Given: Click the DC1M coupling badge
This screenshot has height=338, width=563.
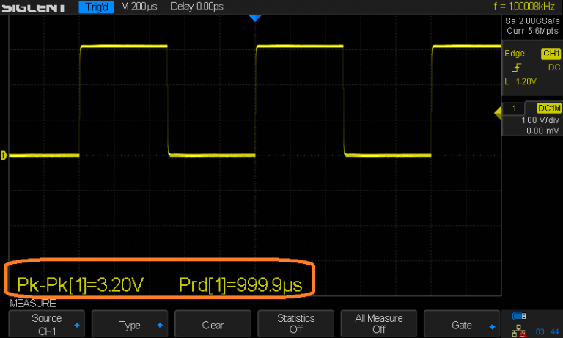Looking at the screenshot, I should [x=548, y=109].
